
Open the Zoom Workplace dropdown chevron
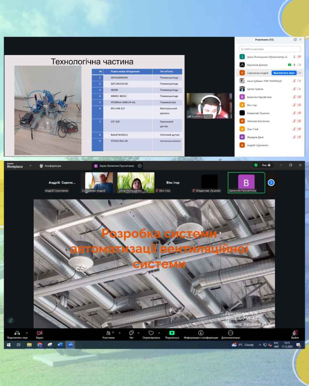click(30, 165)
